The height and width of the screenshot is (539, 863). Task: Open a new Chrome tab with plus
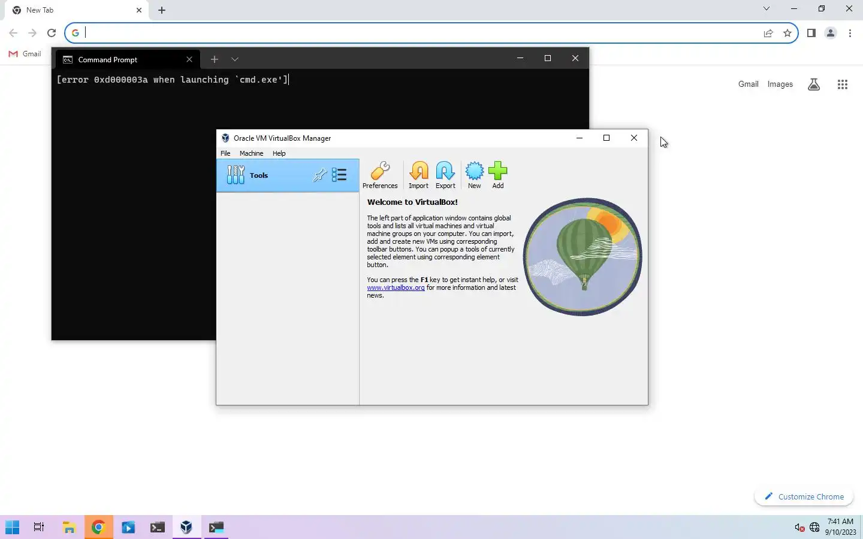[x=162, y=10]
